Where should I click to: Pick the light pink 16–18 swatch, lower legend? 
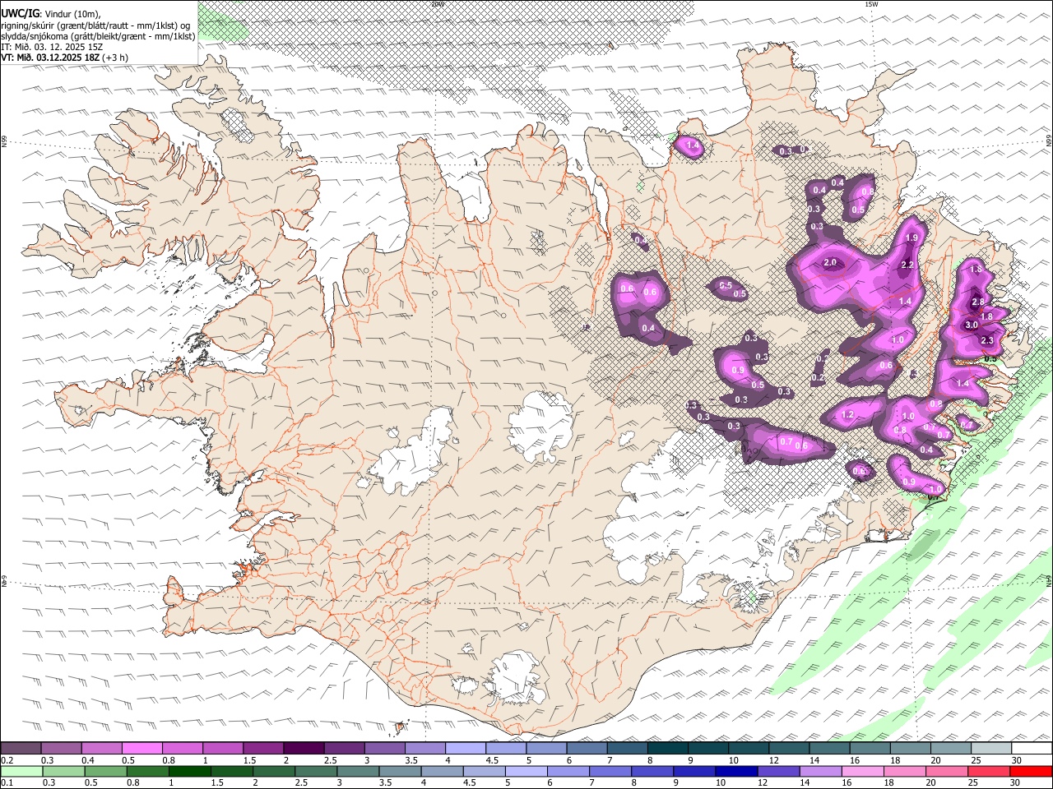coord(863,771)
